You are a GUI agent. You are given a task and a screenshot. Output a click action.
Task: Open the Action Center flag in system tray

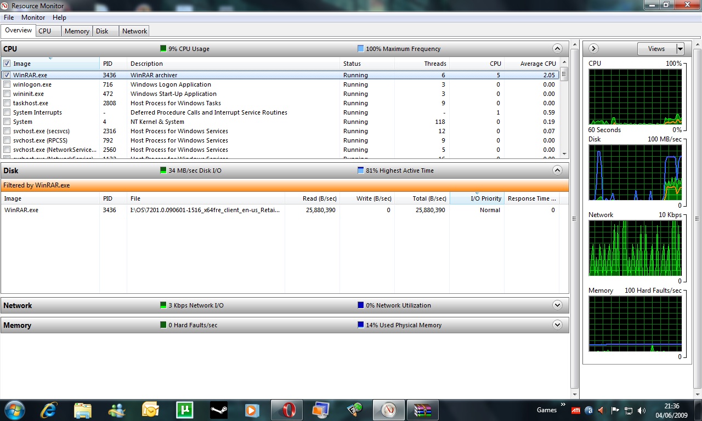[614, 410]
